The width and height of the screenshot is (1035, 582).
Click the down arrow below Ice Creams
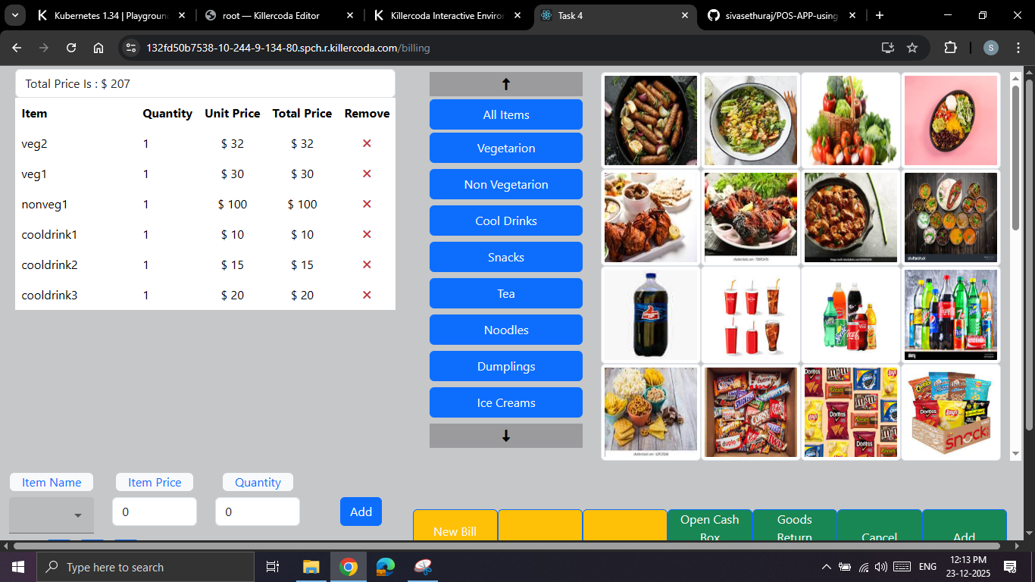pos(505,436)
